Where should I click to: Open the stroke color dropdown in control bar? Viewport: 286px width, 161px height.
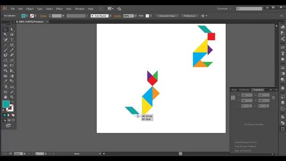click(35, 16)
